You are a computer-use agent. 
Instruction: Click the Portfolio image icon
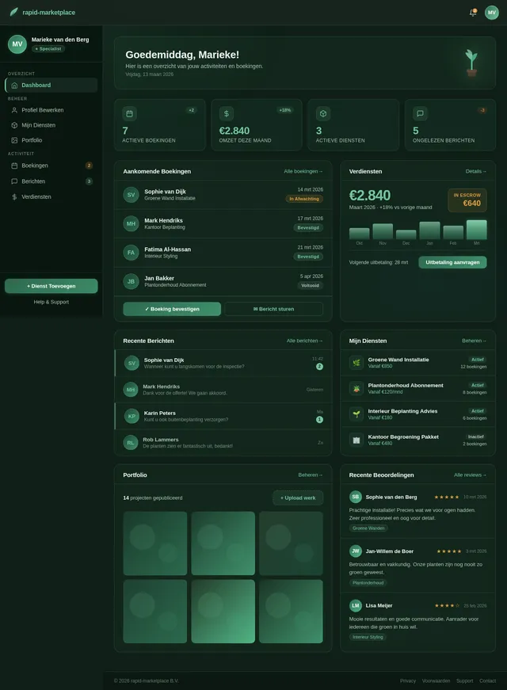14,140
